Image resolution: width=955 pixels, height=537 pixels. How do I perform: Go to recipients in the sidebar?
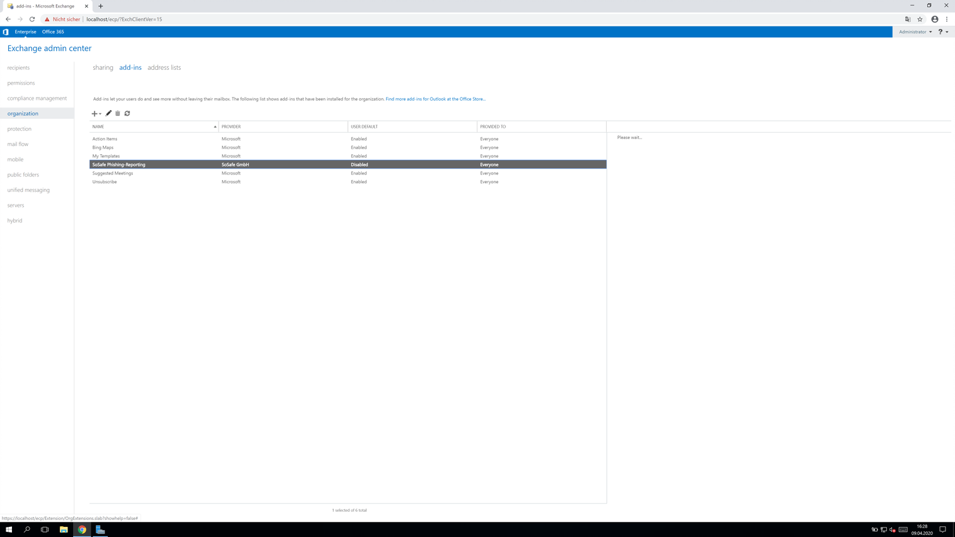[18, 67]
